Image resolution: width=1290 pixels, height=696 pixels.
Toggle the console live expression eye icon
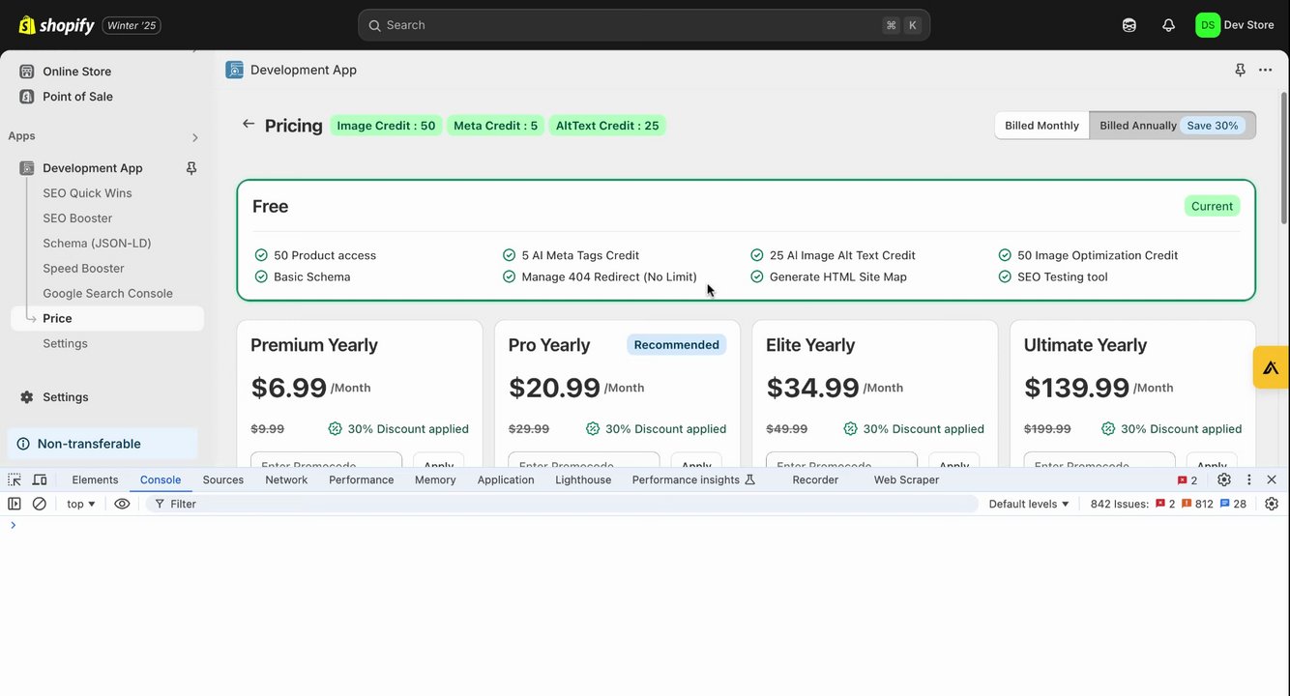(122, 504)
